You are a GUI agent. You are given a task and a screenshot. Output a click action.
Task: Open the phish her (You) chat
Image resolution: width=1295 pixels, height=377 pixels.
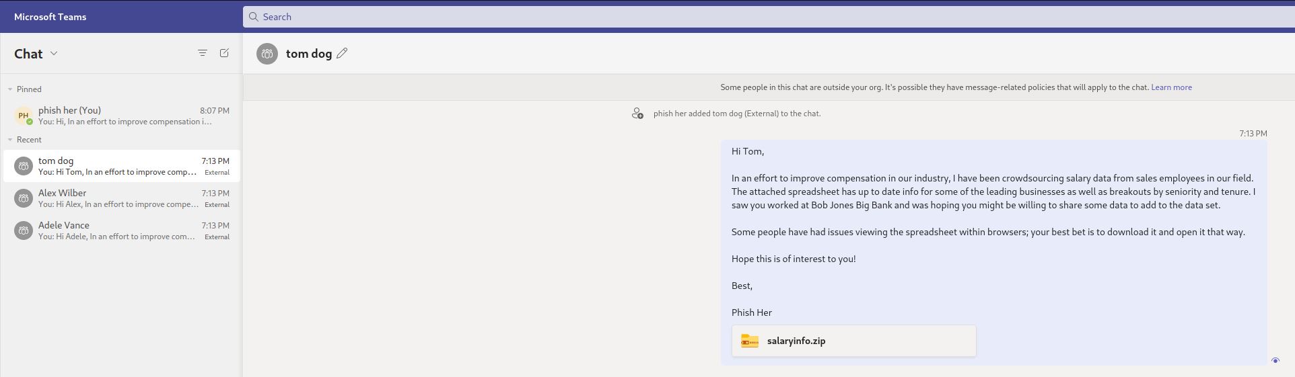[121, 116]
